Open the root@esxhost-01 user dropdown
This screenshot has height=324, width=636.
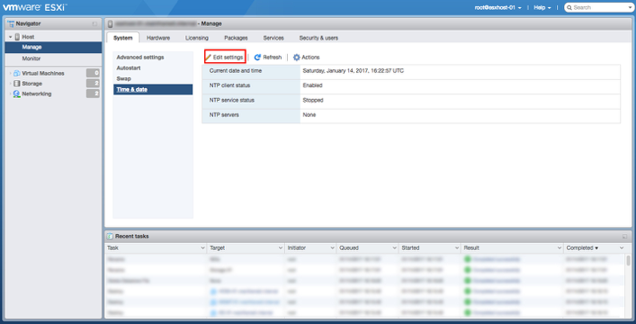click(x=498, y=8)
